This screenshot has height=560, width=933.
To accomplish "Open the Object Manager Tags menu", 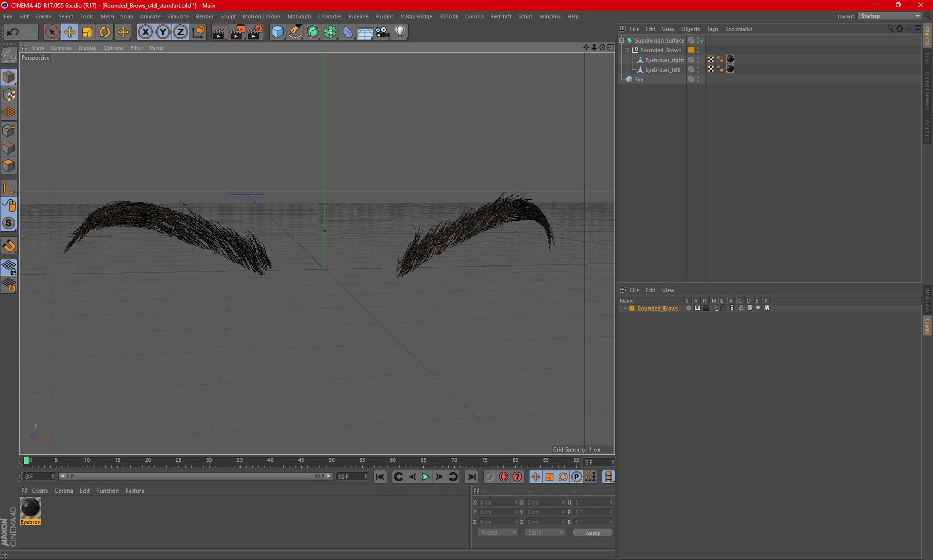I will [x=712, y=29].
